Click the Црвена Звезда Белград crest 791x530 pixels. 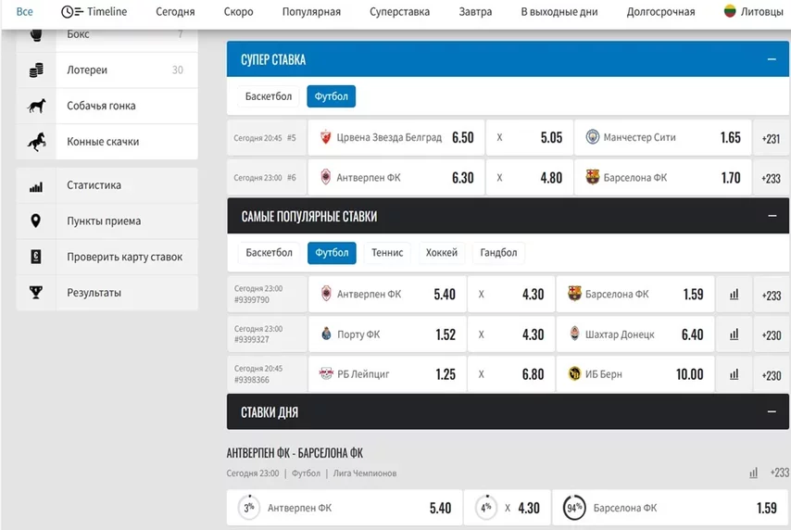click(326, 137)
